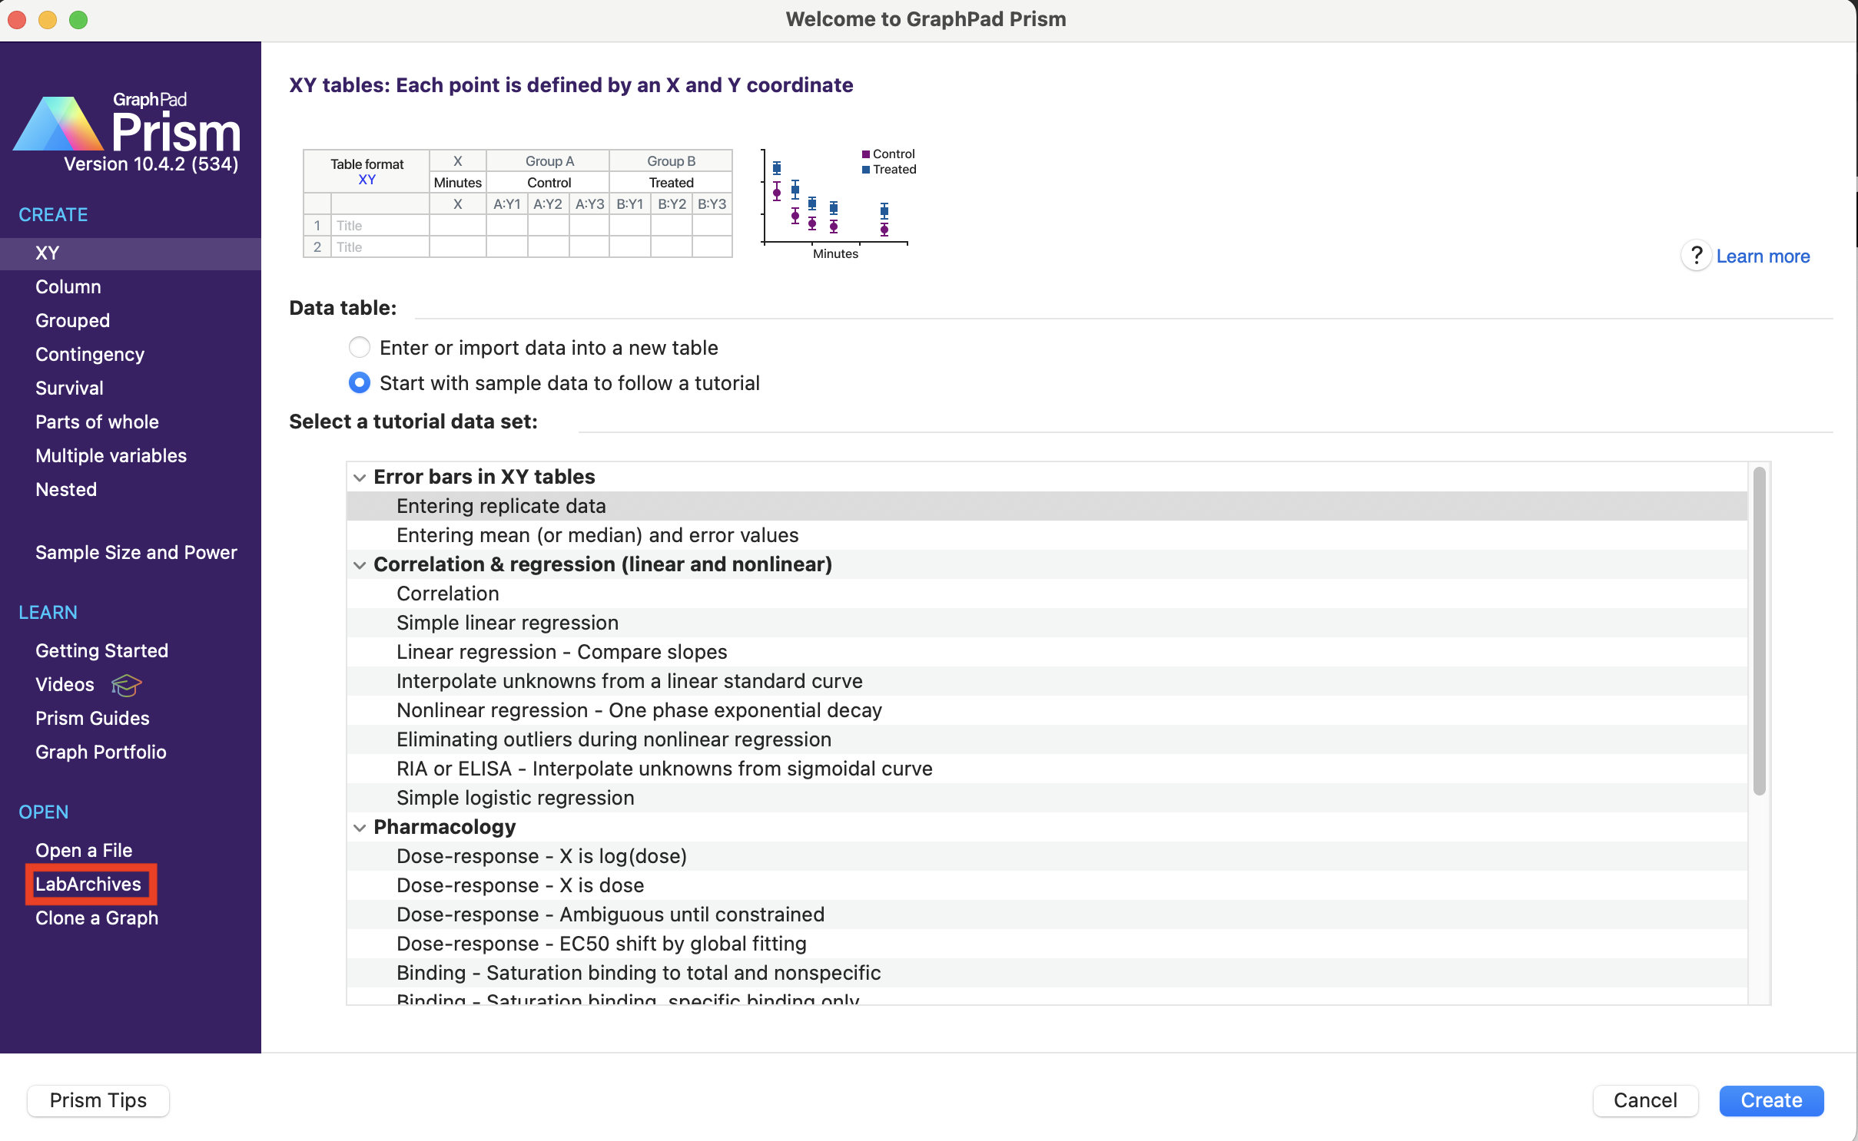Collapse the 'Error bars in XY tables' section
This screenshot has height=1141, width=1858.
(360, 477)
